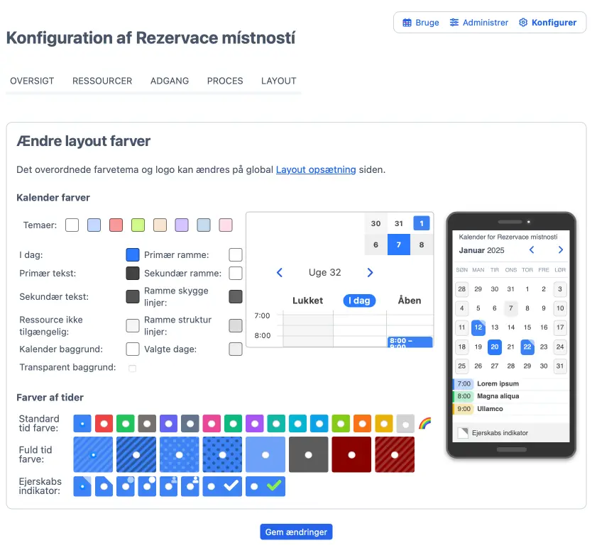Select orange standard time color
The image size is (592, 550).
click(363, 424)
